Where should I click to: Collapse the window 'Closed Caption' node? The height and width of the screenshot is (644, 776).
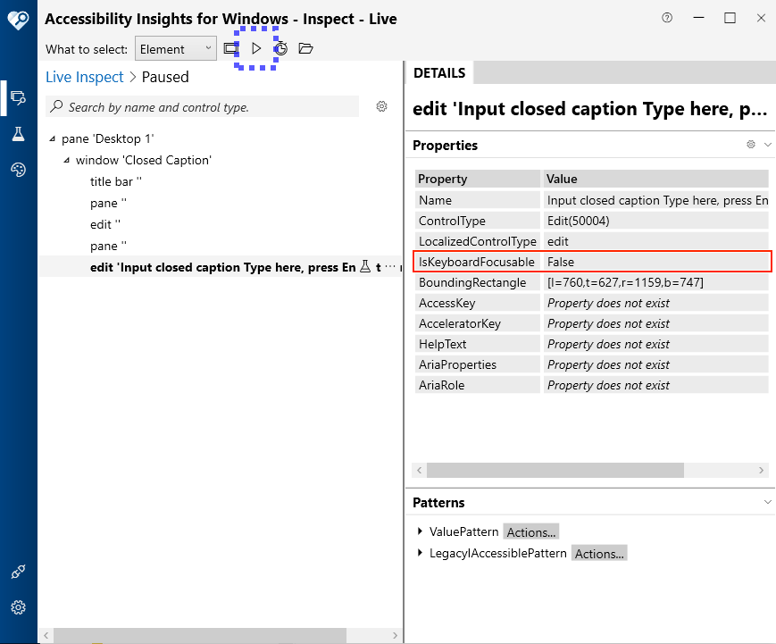[66, 161]
